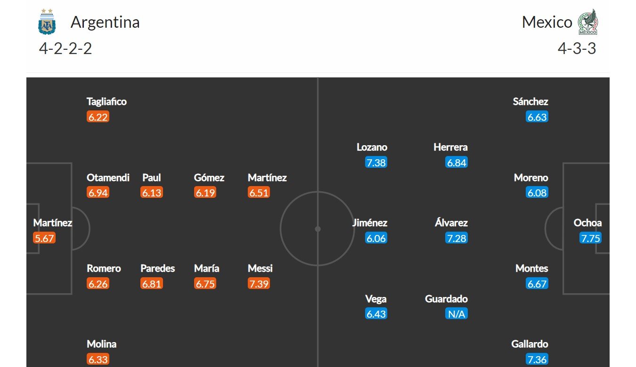The width and height of the screenshot is (636, 367).
Task: Open the Mexico team name link
Action: [547, 22]
